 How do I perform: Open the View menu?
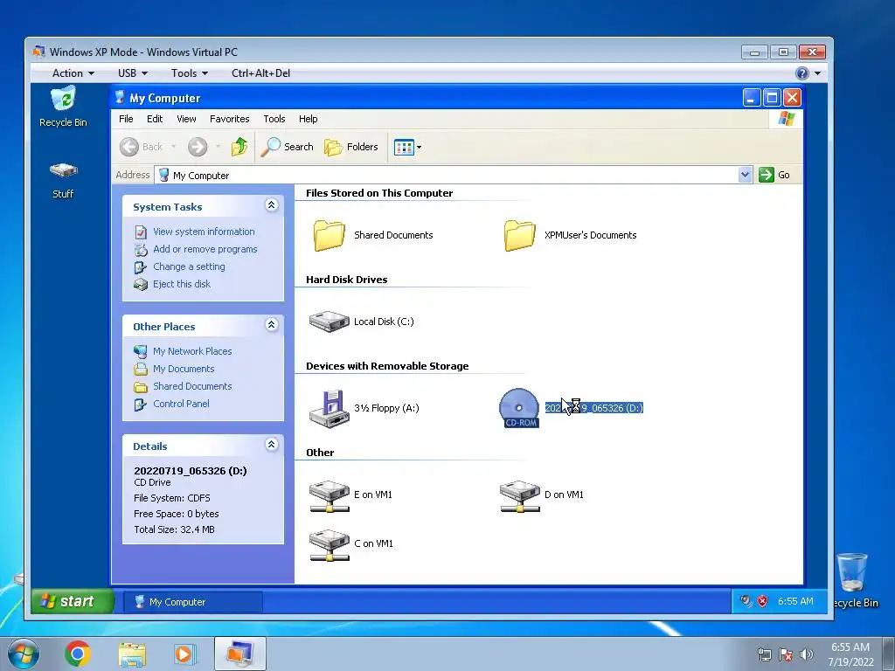pos(186,119)
